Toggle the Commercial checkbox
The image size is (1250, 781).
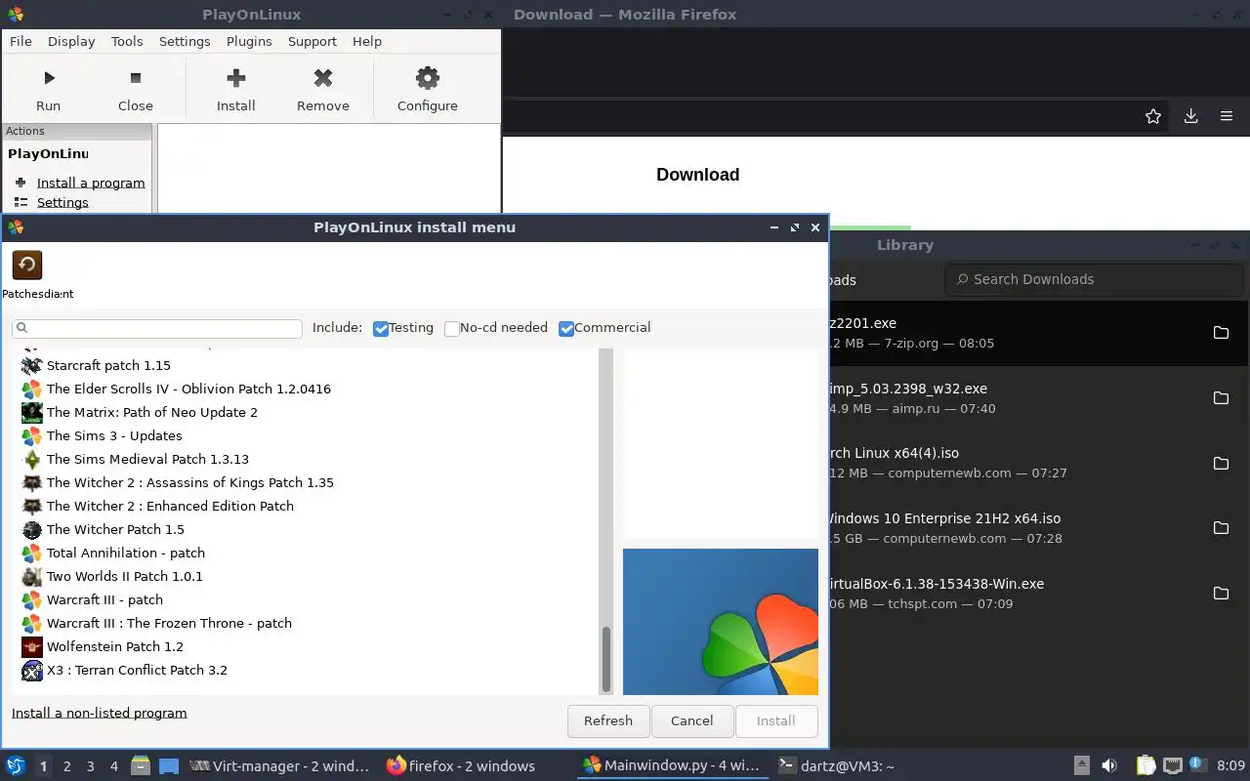[x=565, y=329]
